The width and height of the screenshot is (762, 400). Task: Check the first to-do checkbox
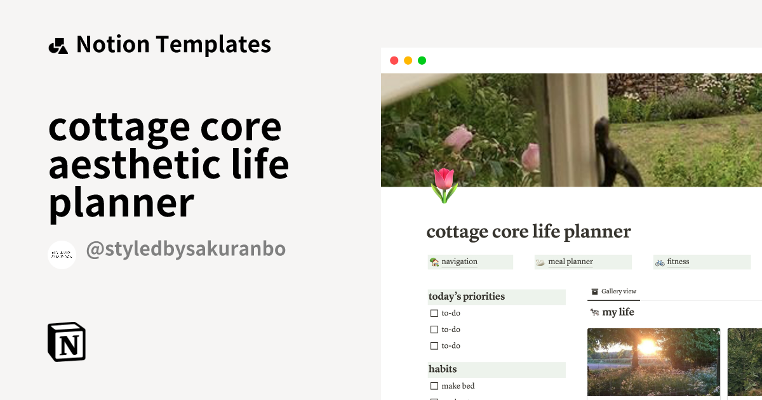pyautogui.click(x=434, y=313)
